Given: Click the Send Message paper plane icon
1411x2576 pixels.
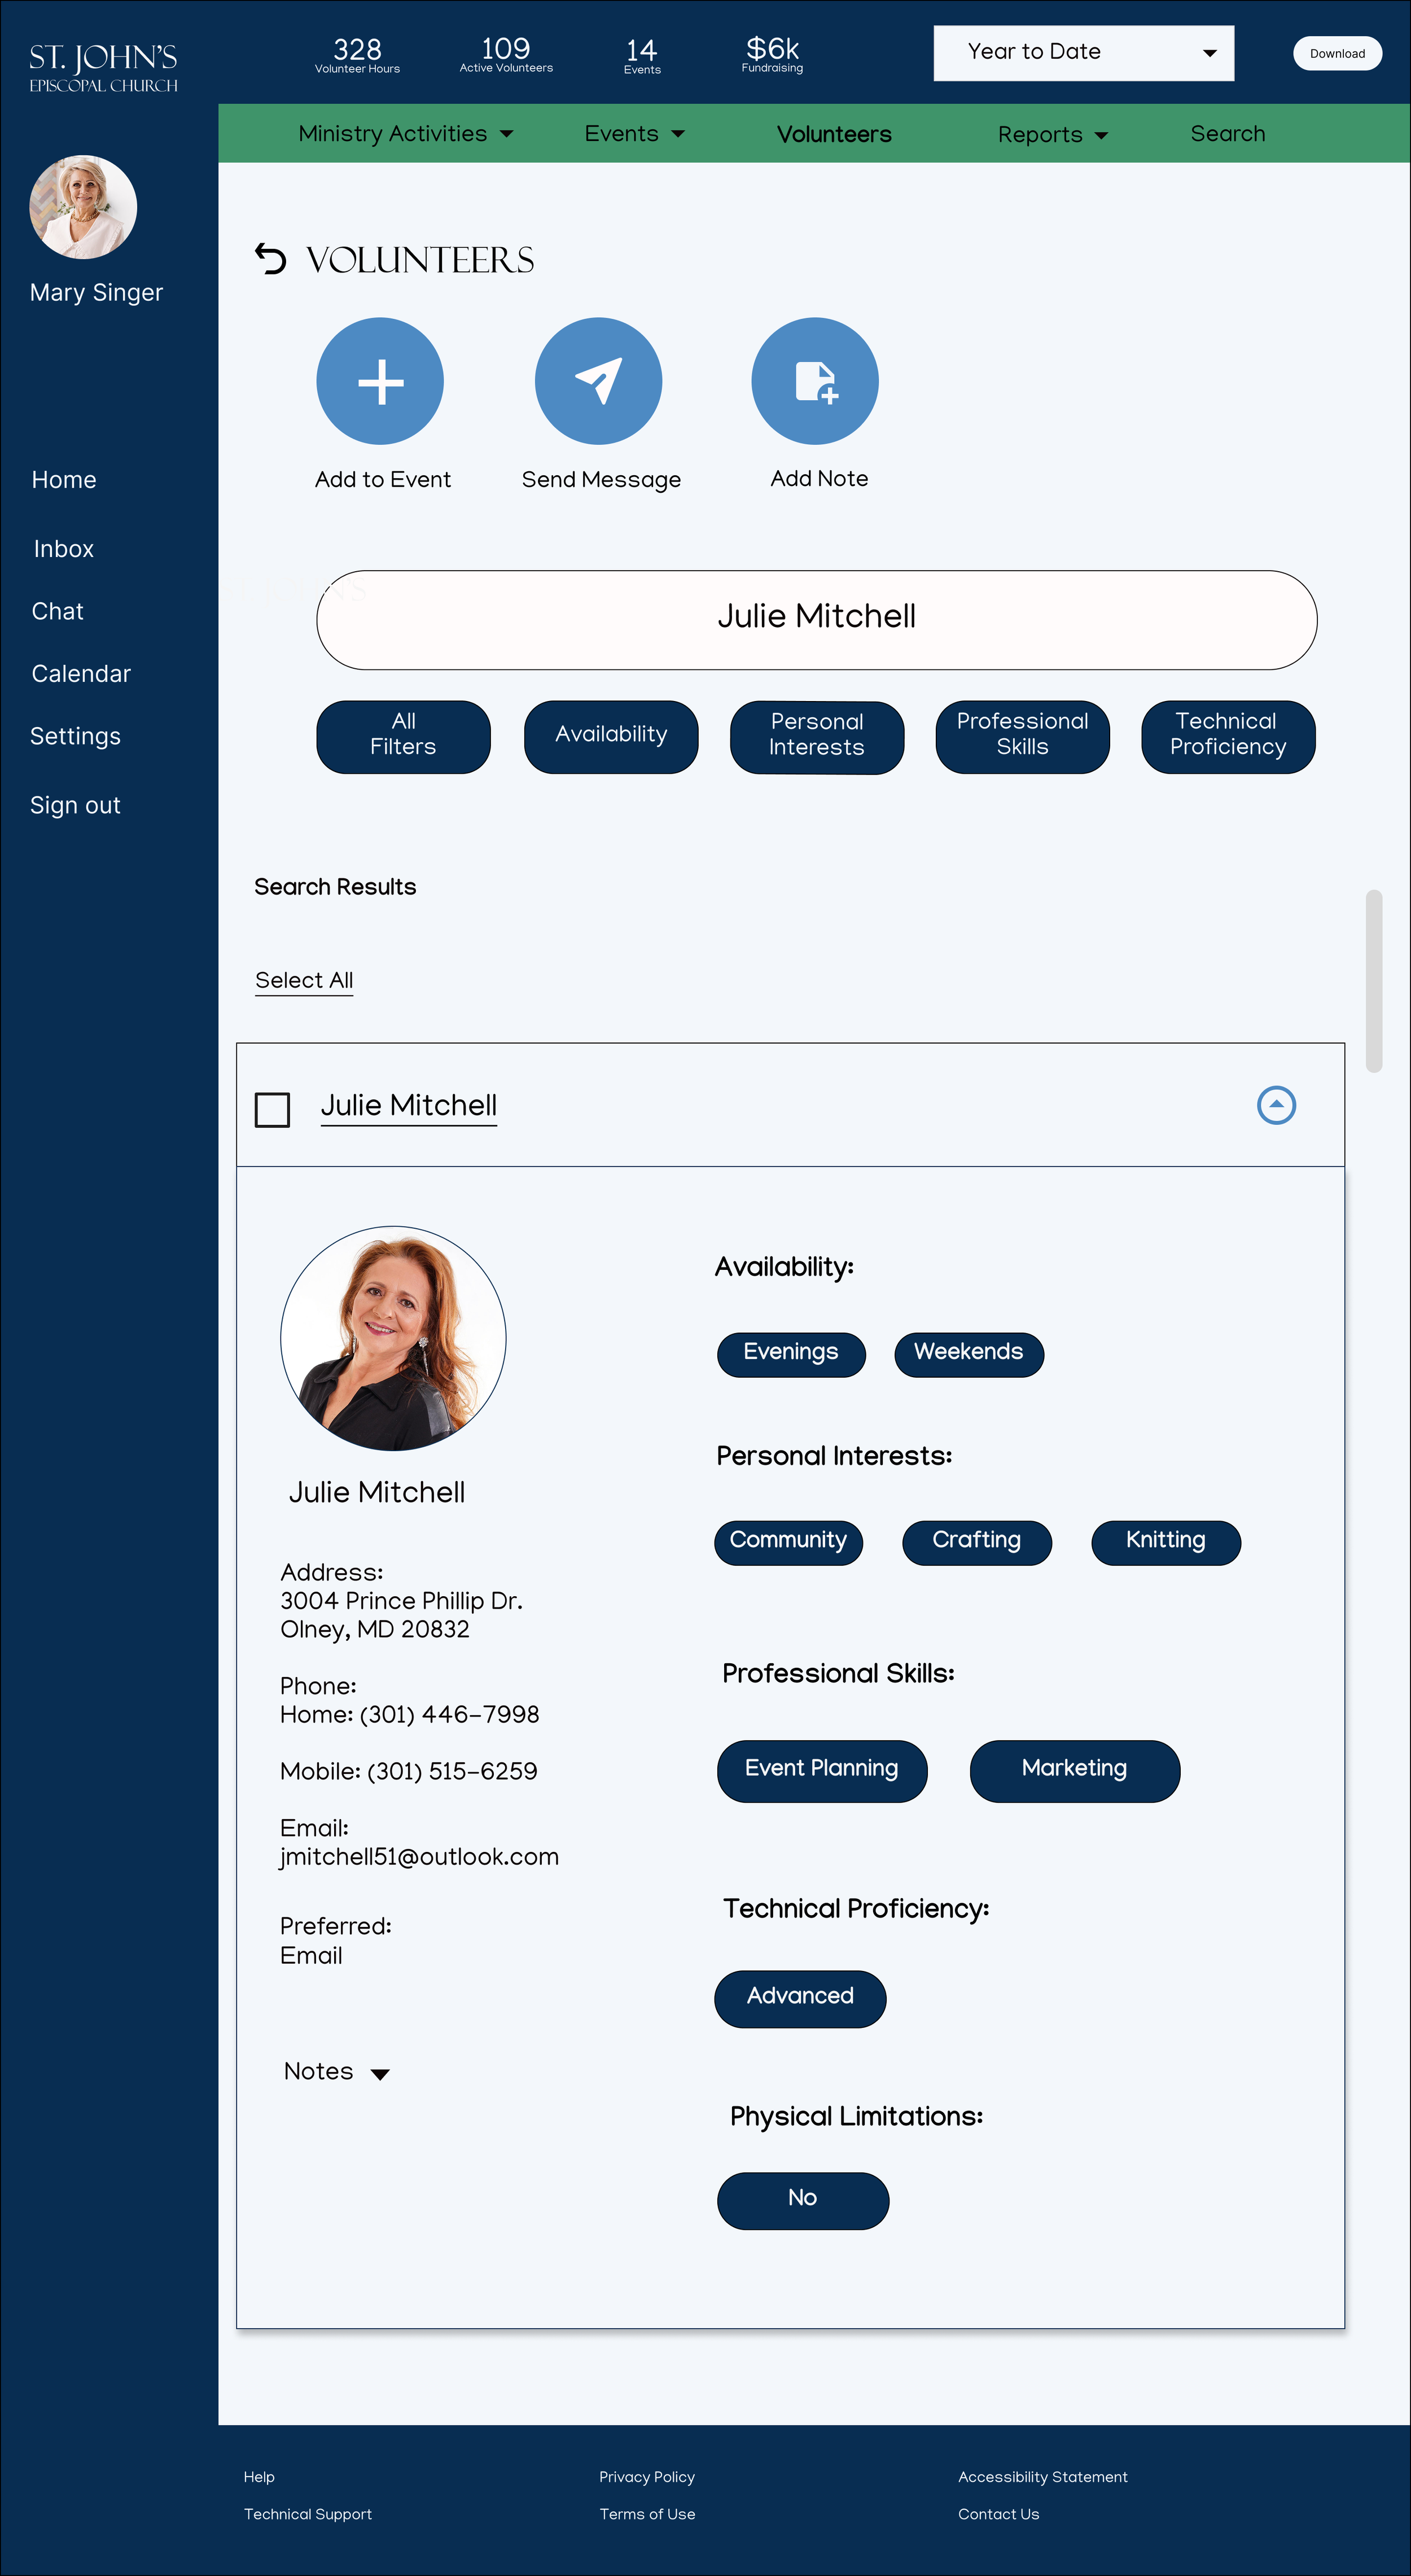Looking at the screenshot, I should click(x=598, y=381).
